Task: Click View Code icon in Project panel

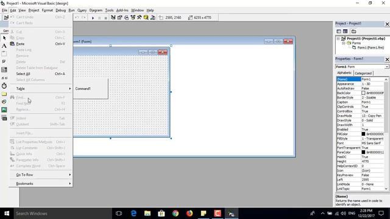Action: point(339,31)
